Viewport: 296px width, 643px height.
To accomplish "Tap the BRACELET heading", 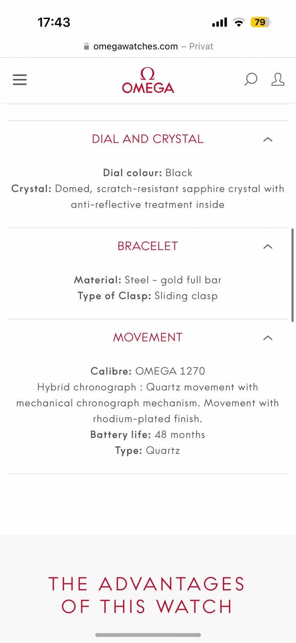I will 148,246.
